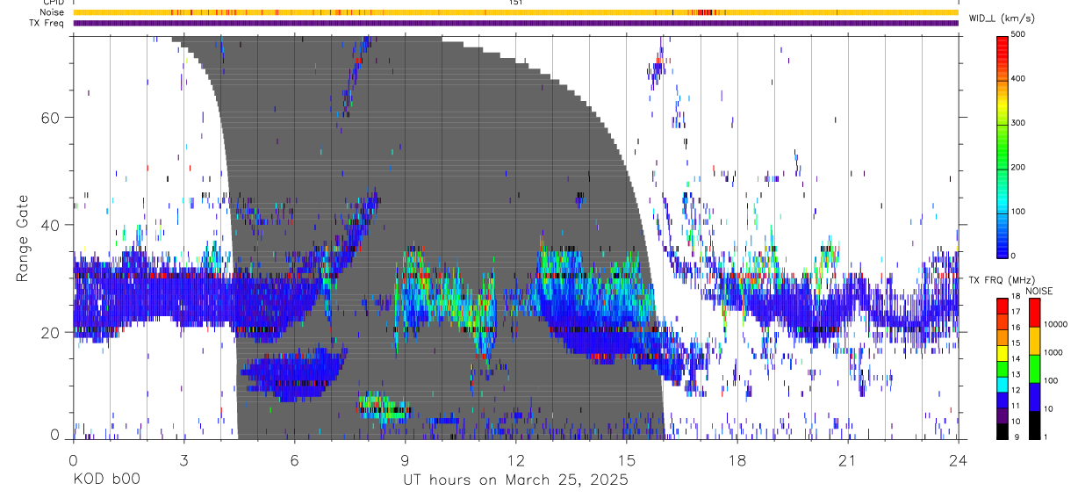Pick the red 17-18 MHz swatch

[1003, 306]
